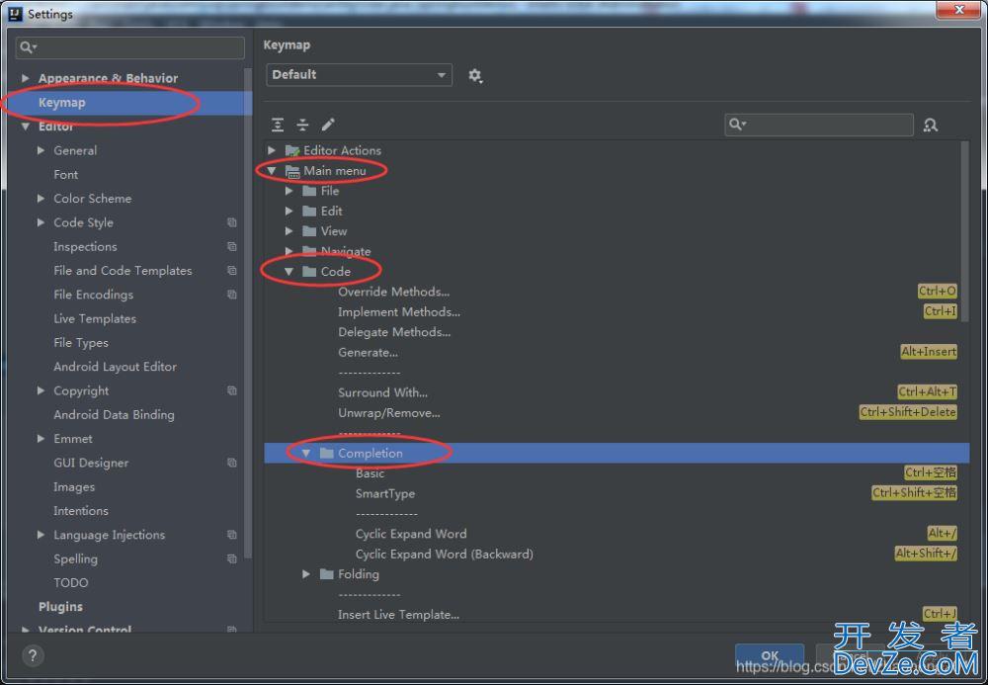The image size is (988, 685).
Task: Click the project-level icon beside Code Style
Action: click(x=232, y=222)
